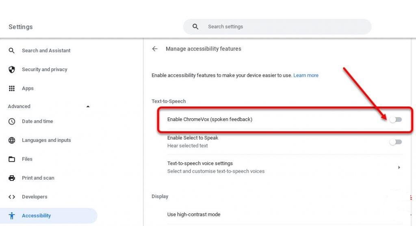Image resolution: width=416 pixels, height=226 pixels.
Task: Click the Languages and inputs globe icon
Action: [12, 140]
